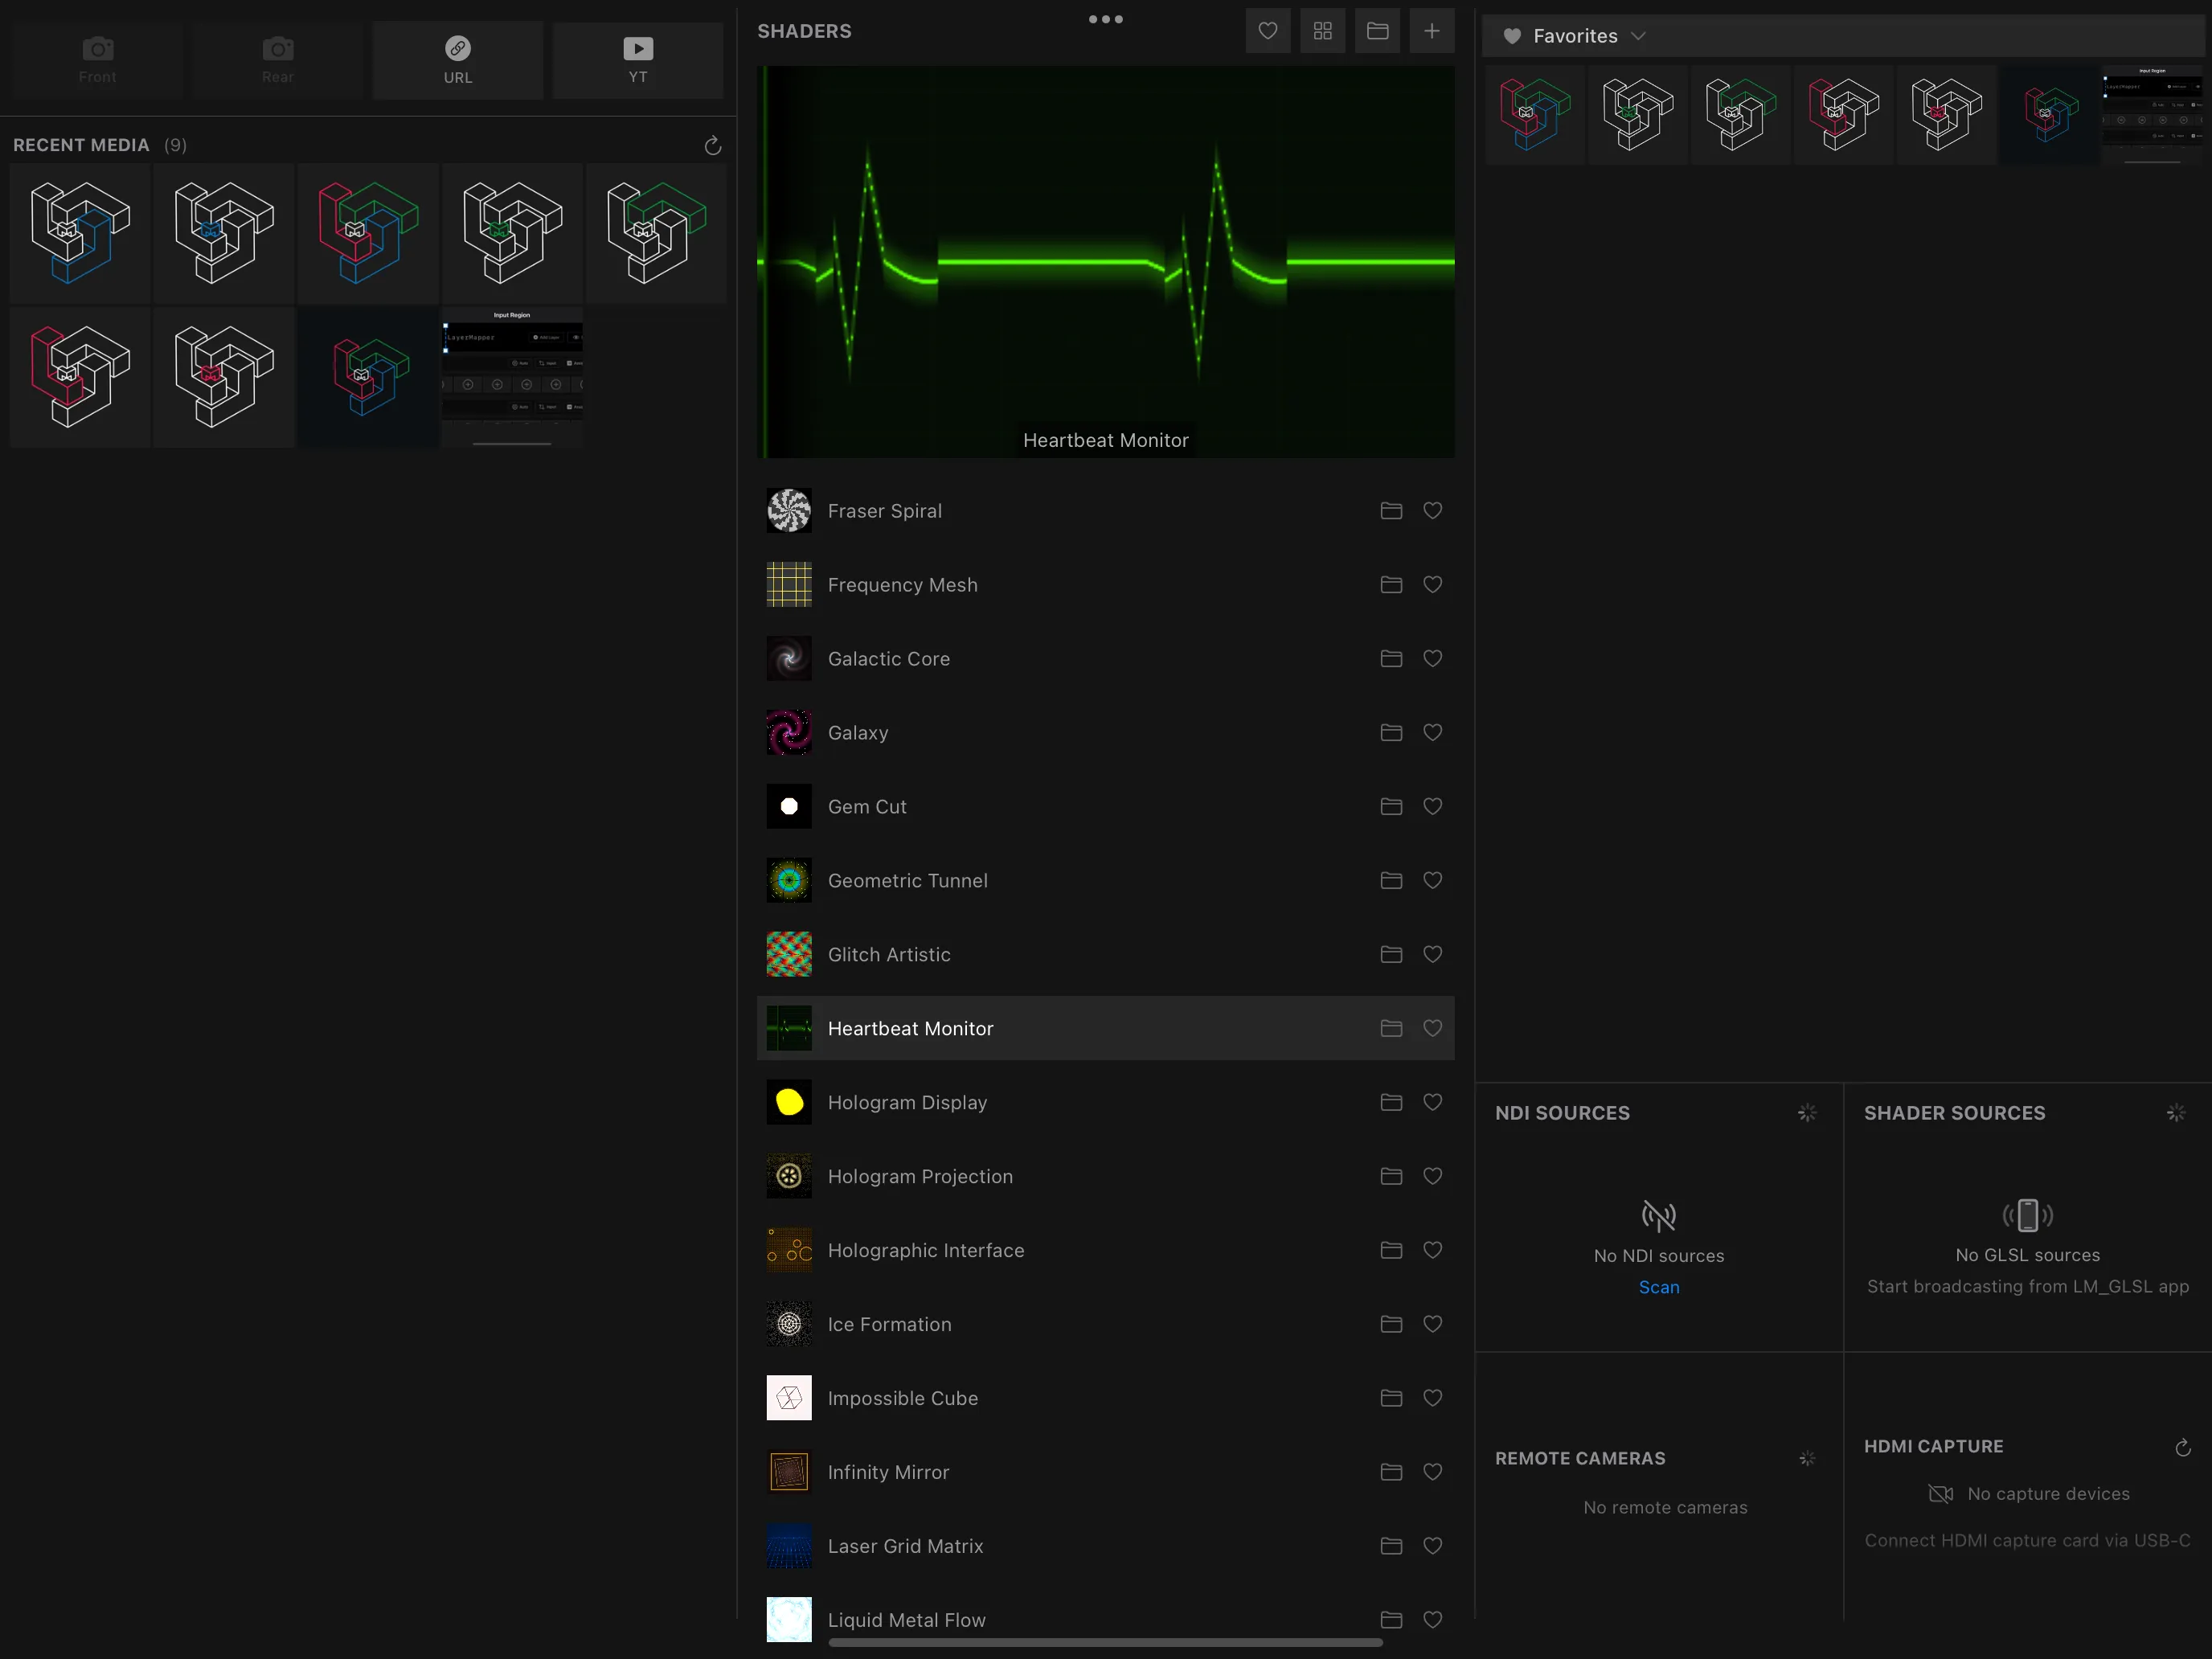Select the Laser Grid Matrix shader

click(1105, 1547)
